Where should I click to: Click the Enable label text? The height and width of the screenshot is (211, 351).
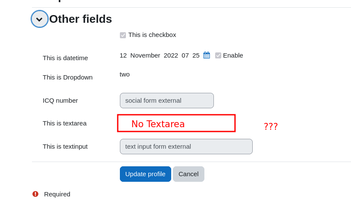(233, 55)
